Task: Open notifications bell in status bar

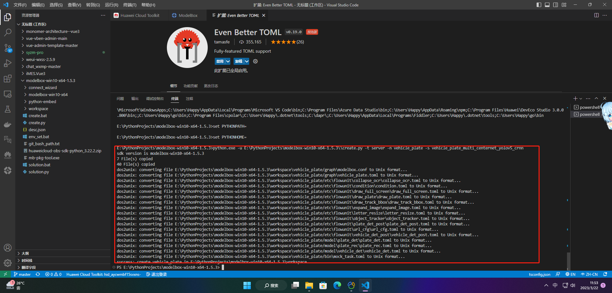Action: point(605,274)
